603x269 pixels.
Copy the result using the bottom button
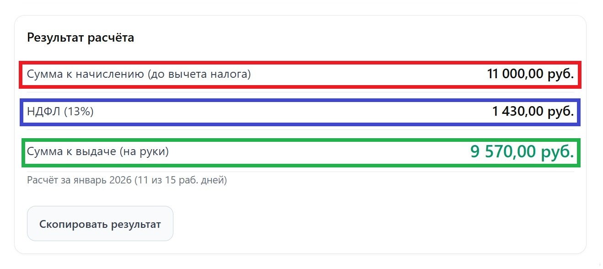pos(100,223)
